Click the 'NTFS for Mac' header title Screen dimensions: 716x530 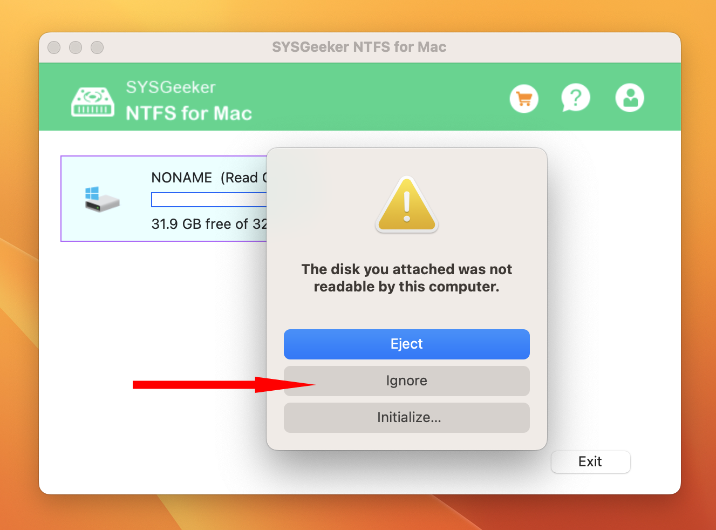(x=189, y=113)
